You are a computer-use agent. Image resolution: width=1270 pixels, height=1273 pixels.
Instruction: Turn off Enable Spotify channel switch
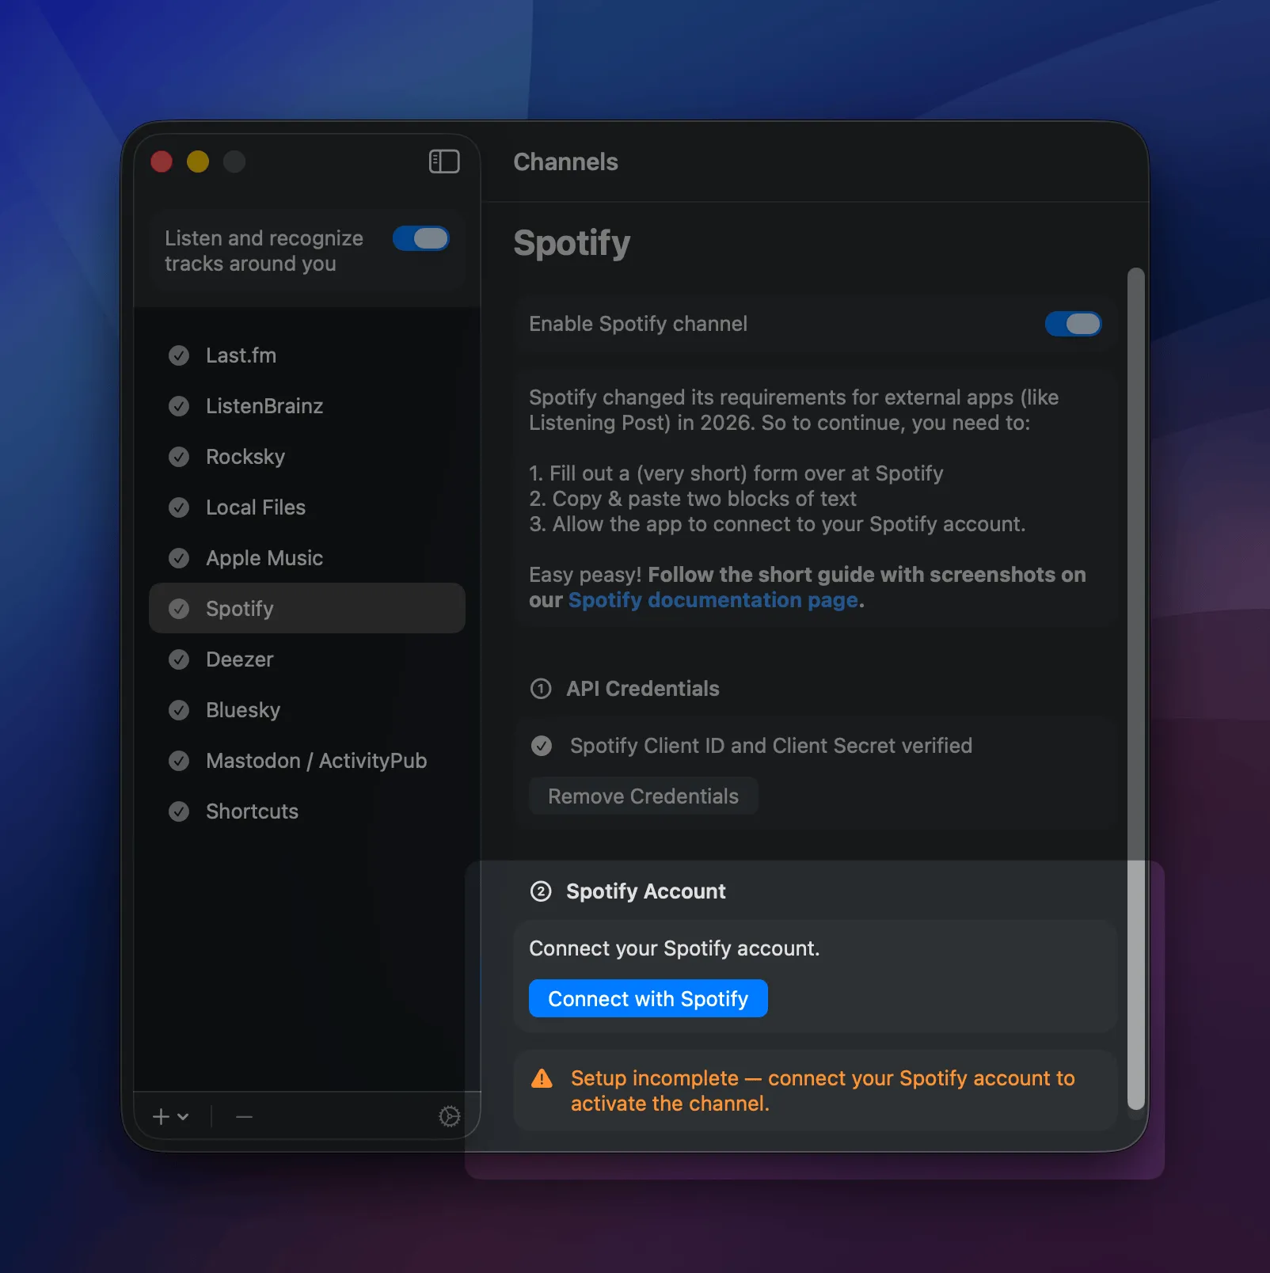1073,324
